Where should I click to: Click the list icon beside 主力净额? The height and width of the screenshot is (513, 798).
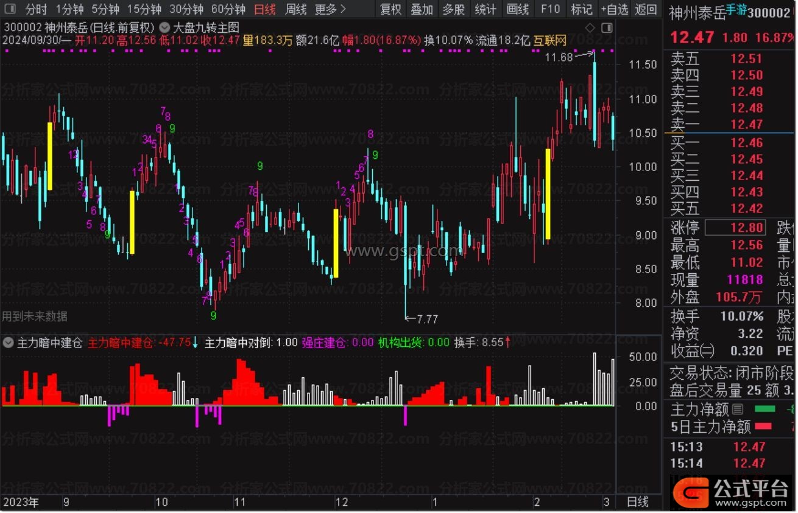[738, 410]
